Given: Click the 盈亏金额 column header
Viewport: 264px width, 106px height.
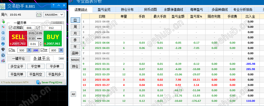Looking at the screenshot, I should [178, 16].
